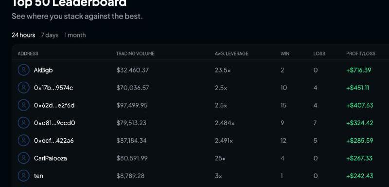Click the Profit/Loss column header

pos(361,54)
